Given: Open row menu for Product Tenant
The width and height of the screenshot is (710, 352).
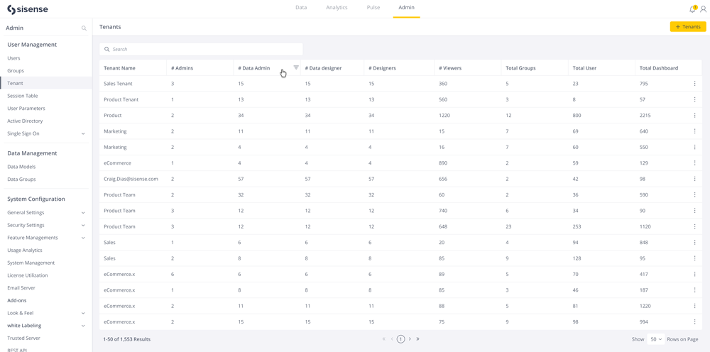Looking at the screenshot, I should (694, 99).
